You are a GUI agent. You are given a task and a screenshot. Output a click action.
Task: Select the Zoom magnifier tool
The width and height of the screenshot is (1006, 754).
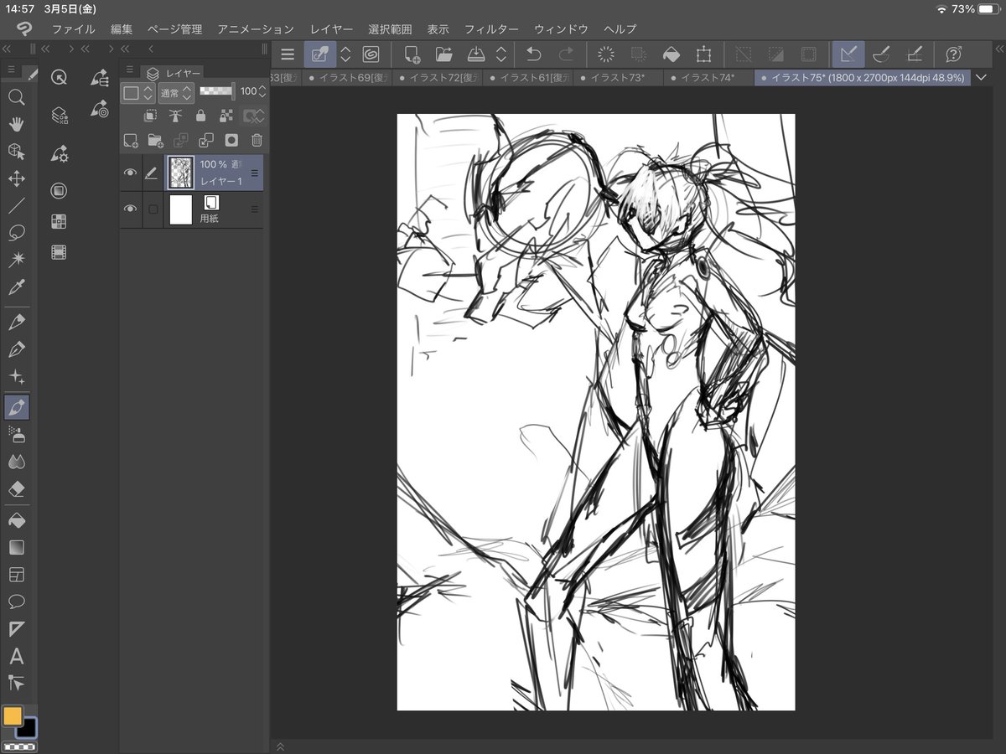coord(16,97)
